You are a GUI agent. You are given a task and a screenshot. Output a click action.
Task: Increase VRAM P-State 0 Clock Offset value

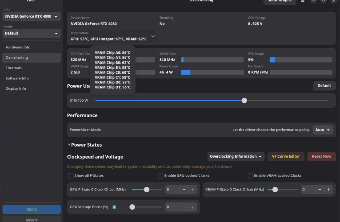point(328,190)
